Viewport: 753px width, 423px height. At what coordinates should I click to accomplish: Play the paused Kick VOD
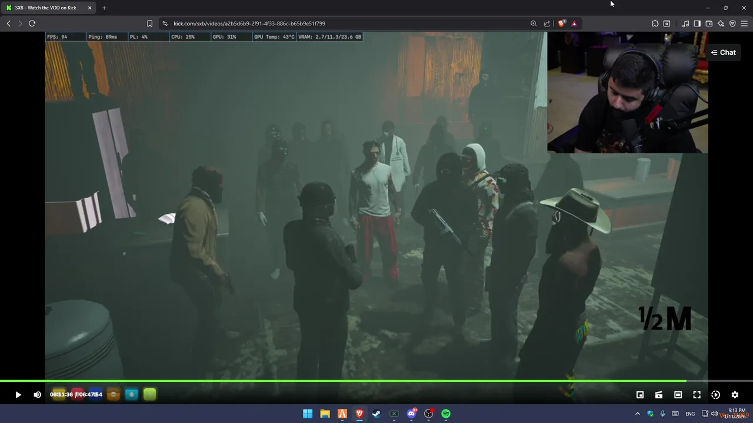point(18,395)
